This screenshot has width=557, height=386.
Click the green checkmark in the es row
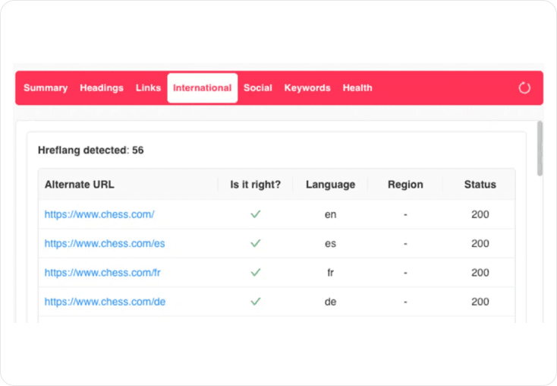pyautogui.click(x=256, y=243)
